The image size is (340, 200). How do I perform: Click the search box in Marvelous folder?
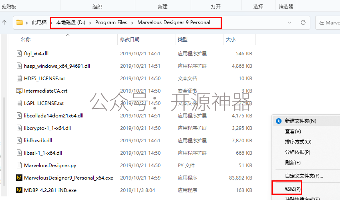pyautogui.click(x=328, y=22)
